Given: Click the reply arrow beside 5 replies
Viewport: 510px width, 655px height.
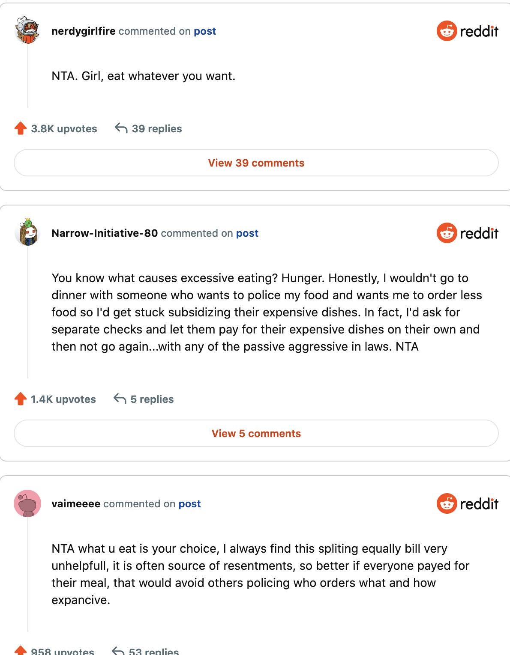Looking at the screenshot, I should [x=120, y=399].
